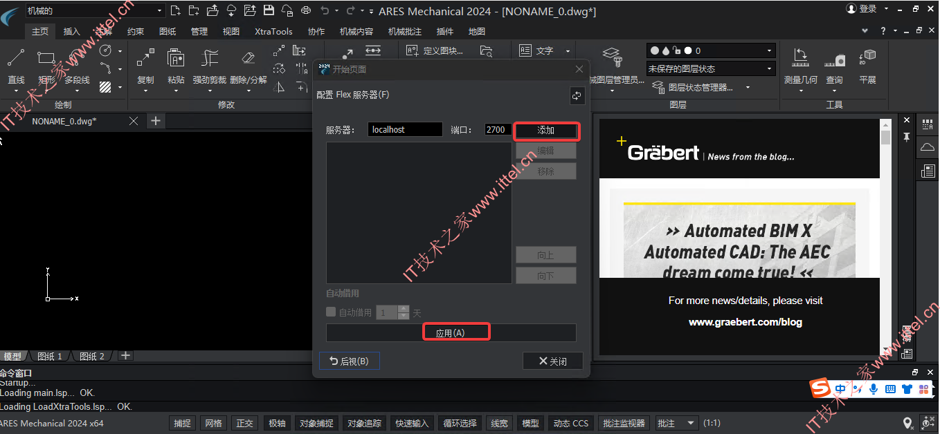Image resolution: width=940 pixels, height=434 pixels.
Task: Select the NONAME_0.dwg document tab
Action: coord(64,121)
